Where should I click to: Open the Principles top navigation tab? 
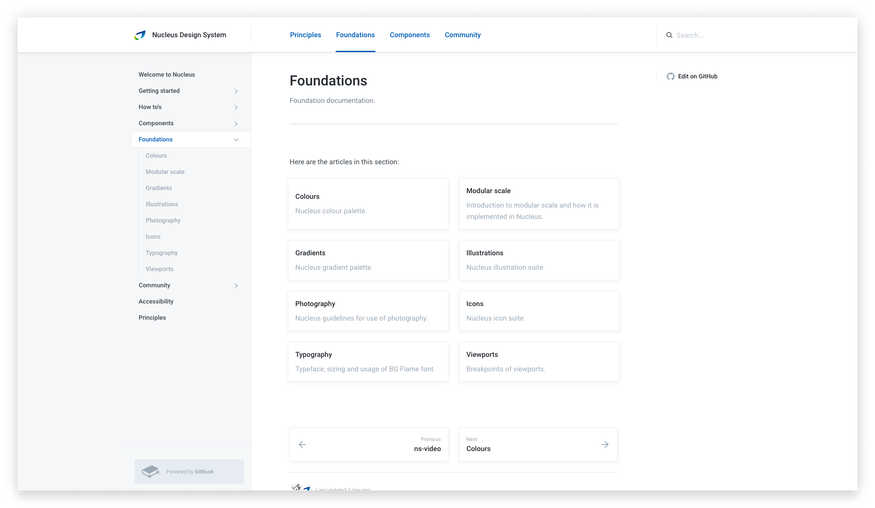[305, 35]
